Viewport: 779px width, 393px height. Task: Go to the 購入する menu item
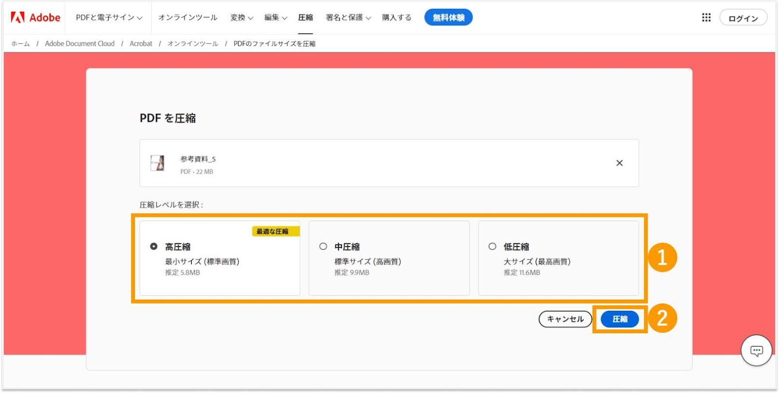pos(396,18)
